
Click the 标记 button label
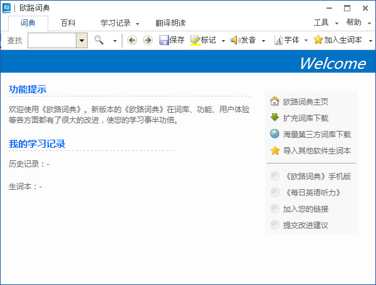(209, 40)
